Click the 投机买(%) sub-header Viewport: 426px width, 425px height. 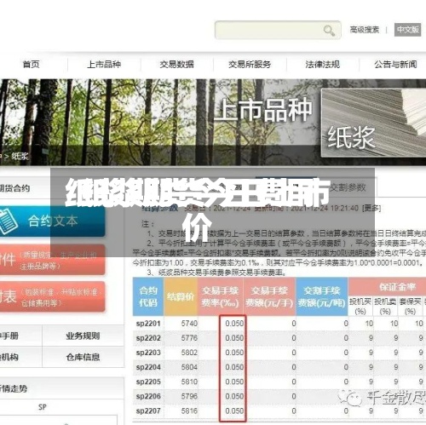pos(360,306)
